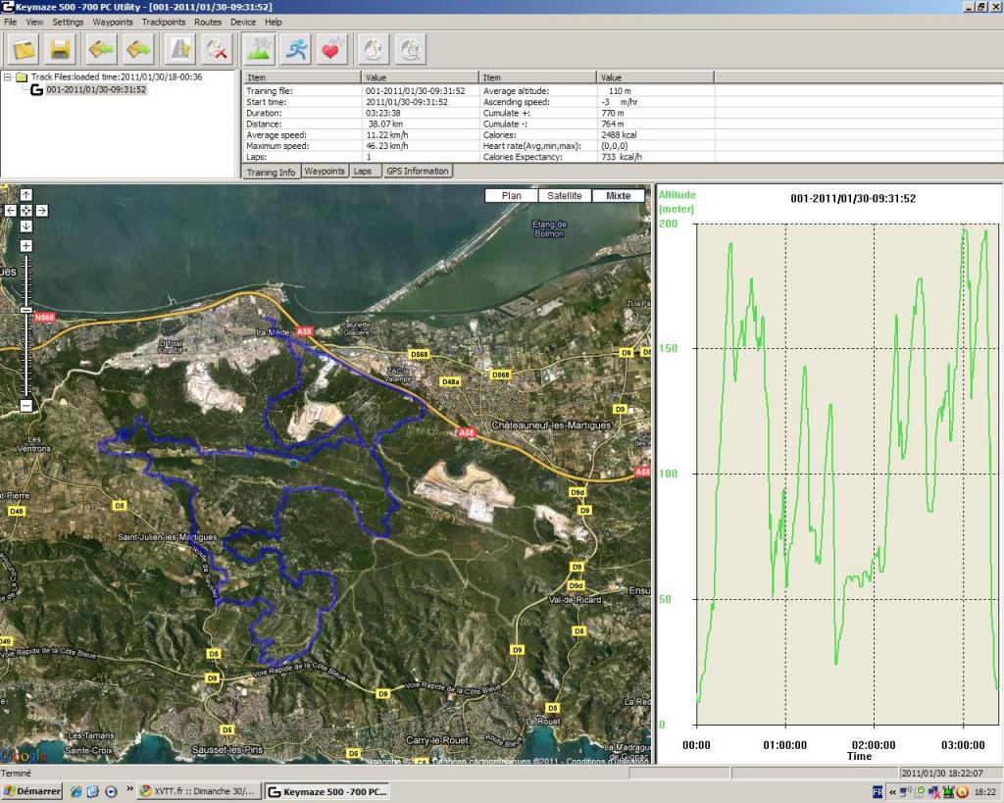Click the Maximum speed value 46.23 km/h
This screenshot has height=803, width=1004.
(386, 146)
